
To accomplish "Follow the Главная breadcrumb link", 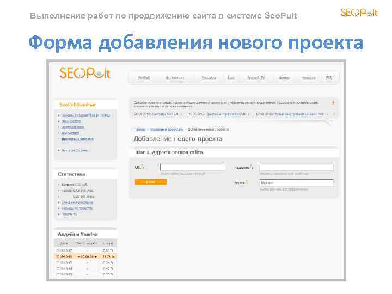I will 139,129.
